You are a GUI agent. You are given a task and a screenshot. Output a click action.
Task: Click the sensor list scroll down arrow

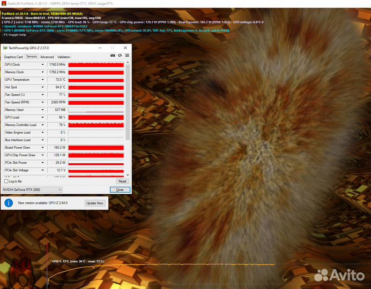pyautogui.click(x=128, y=175)
